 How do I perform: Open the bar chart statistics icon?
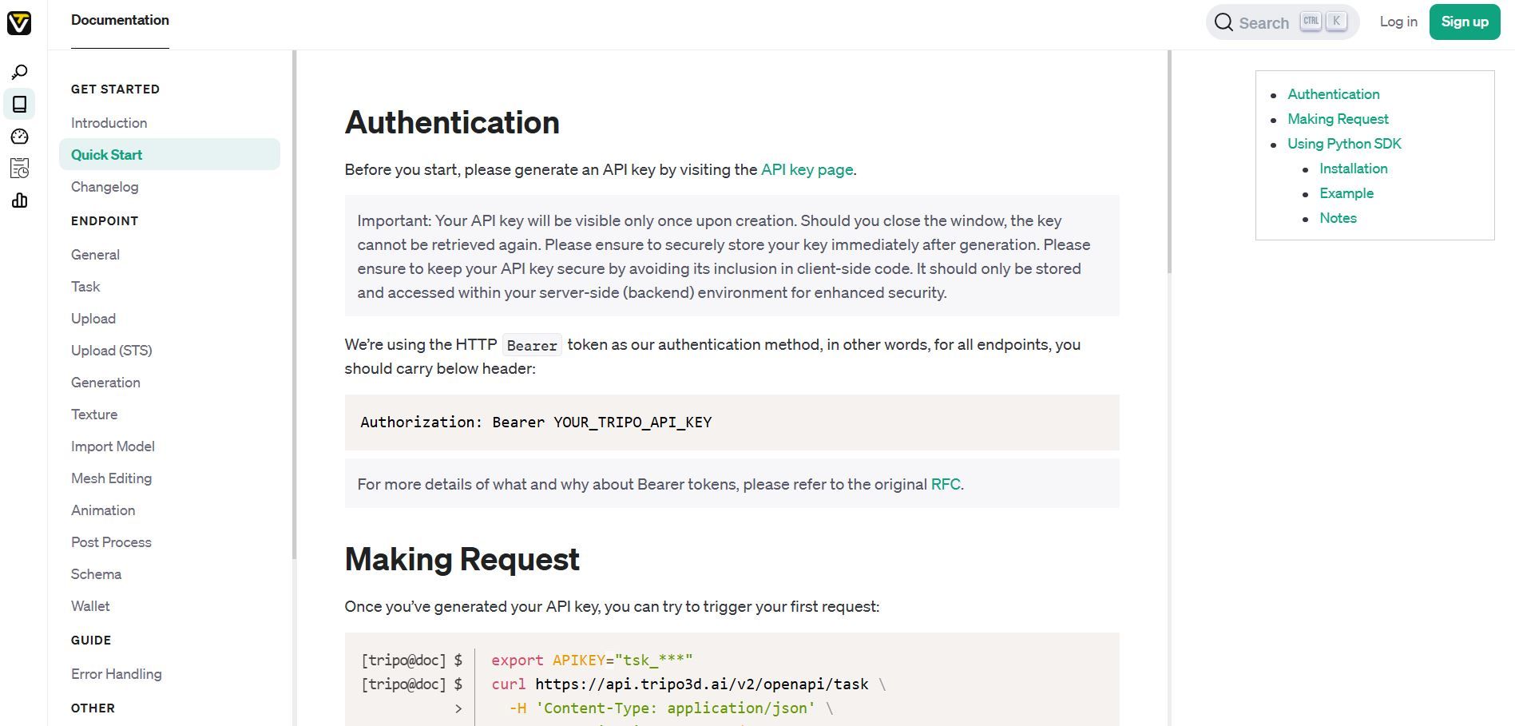click(x=19, y=200)
